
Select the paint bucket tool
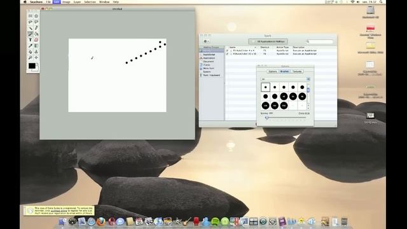(36, 34)
